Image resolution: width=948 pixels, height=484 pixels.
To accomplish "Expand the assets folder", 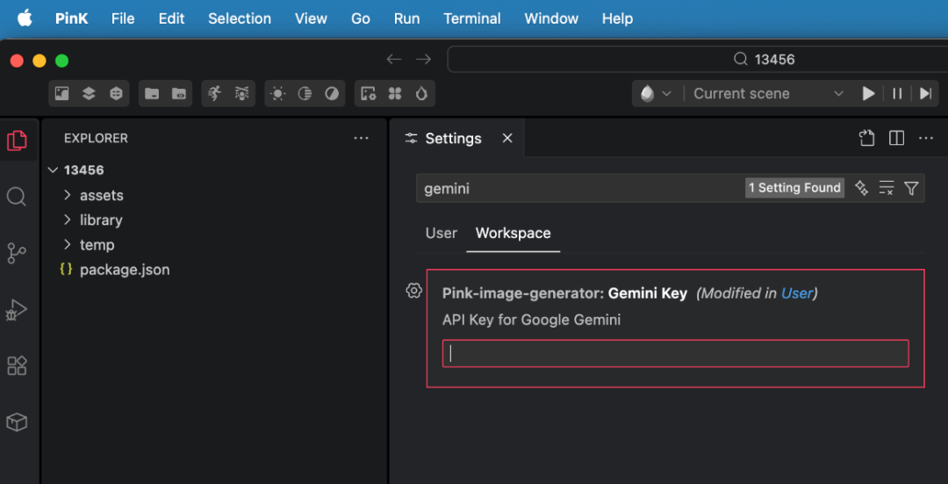I will point(101,195).
